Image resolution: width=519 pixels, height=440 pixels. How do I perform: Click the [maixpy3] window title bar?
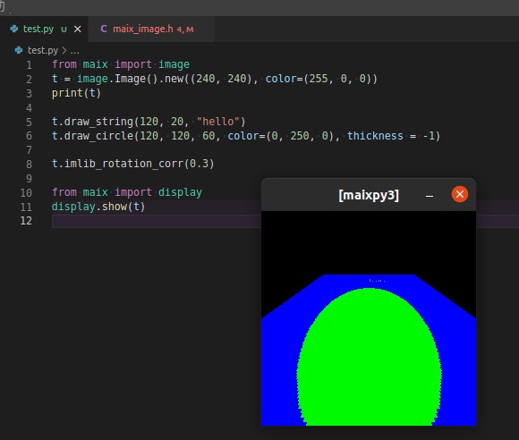click(369, 195)
